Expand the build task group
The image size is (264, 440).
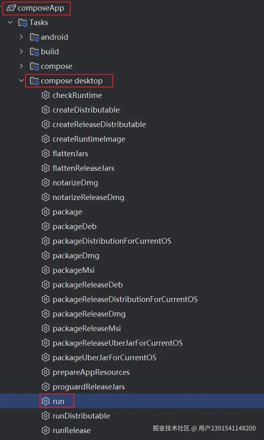click(21, 52)
